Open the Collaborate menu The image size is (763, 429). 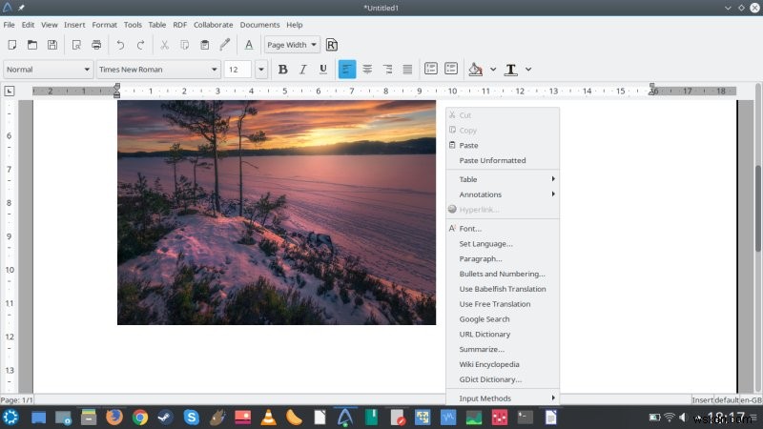tap(213, 25)
